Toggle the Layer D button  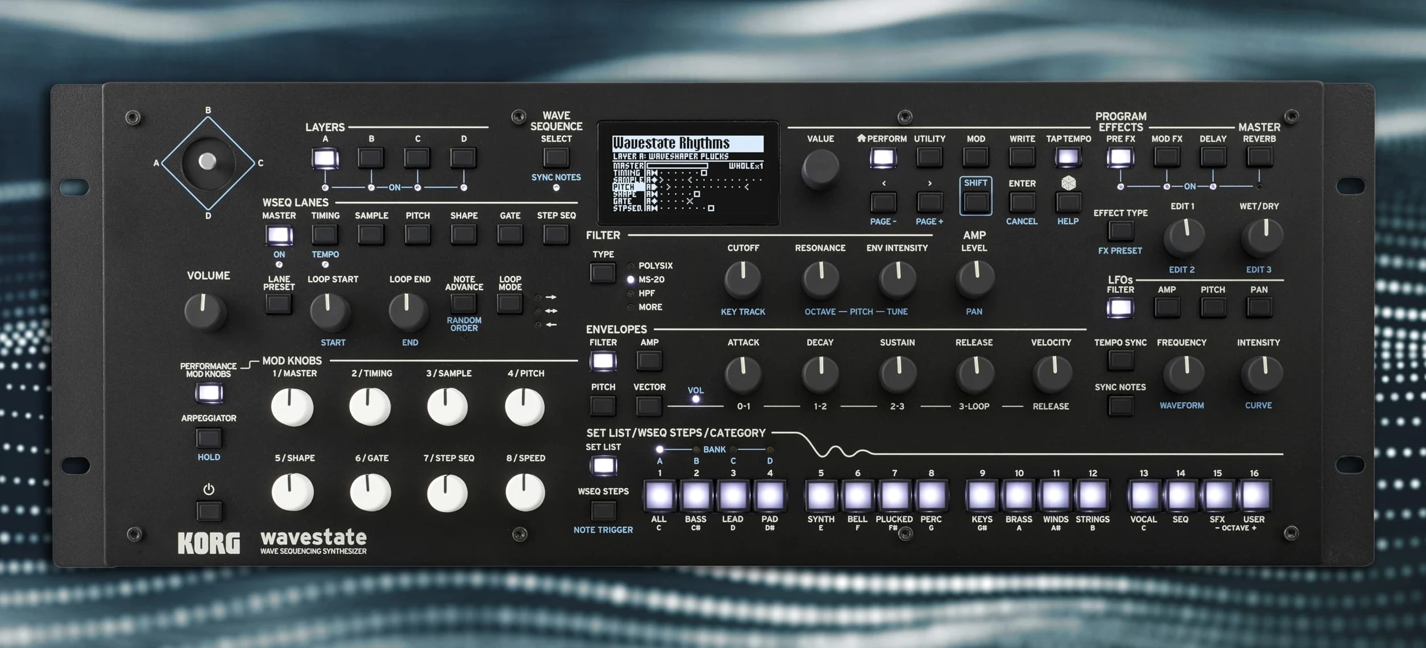(463, 158)
